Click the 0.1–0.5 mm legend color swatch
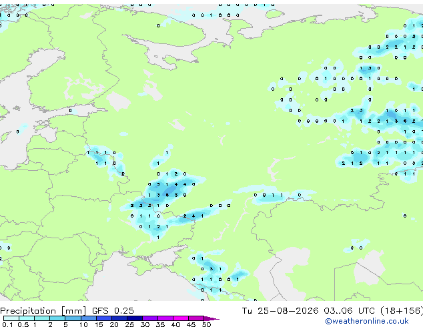The image size is (423, 327). click(x=11, y=318)
